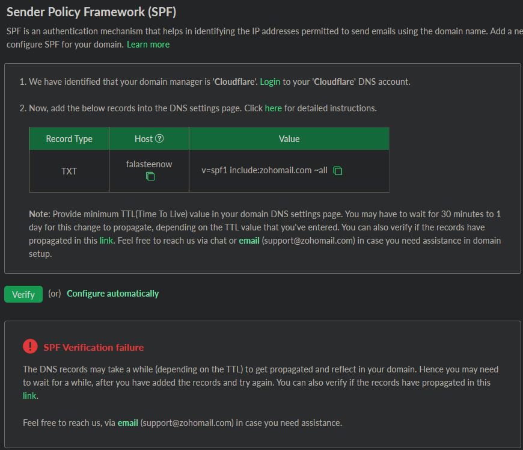Click the Value column header
This screenshot has width=523, height=450.
pyautogui.click(x=289, y=139)
